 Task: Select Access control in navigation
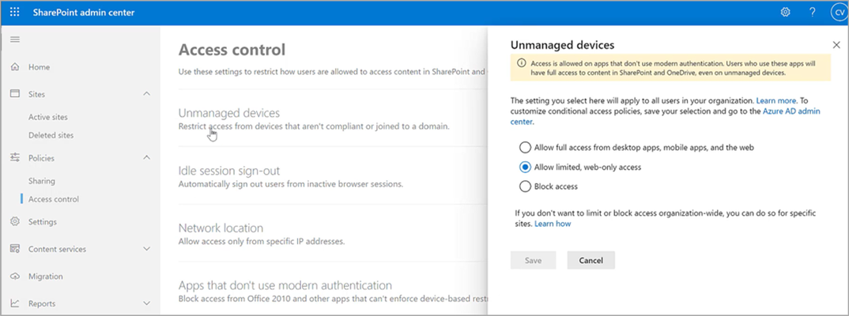[x=54, y=199]
